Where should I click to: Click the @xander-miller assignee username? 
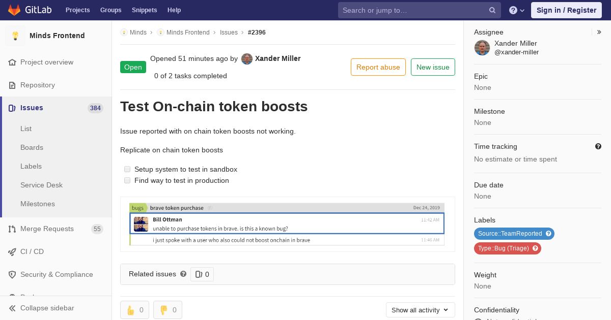click(x=516, y=52)
